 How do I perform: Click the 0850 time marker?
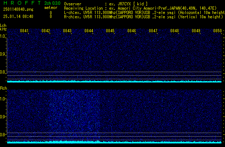point(217,31)
